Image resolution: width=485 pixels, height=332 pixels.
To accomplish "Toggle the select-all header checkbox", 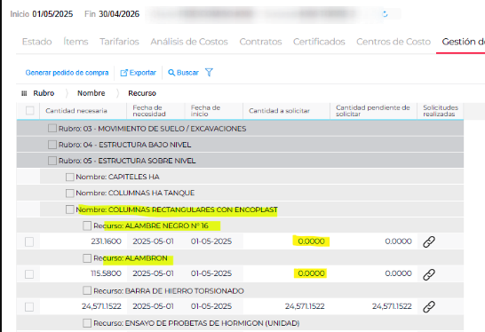I will click(30, 111).
